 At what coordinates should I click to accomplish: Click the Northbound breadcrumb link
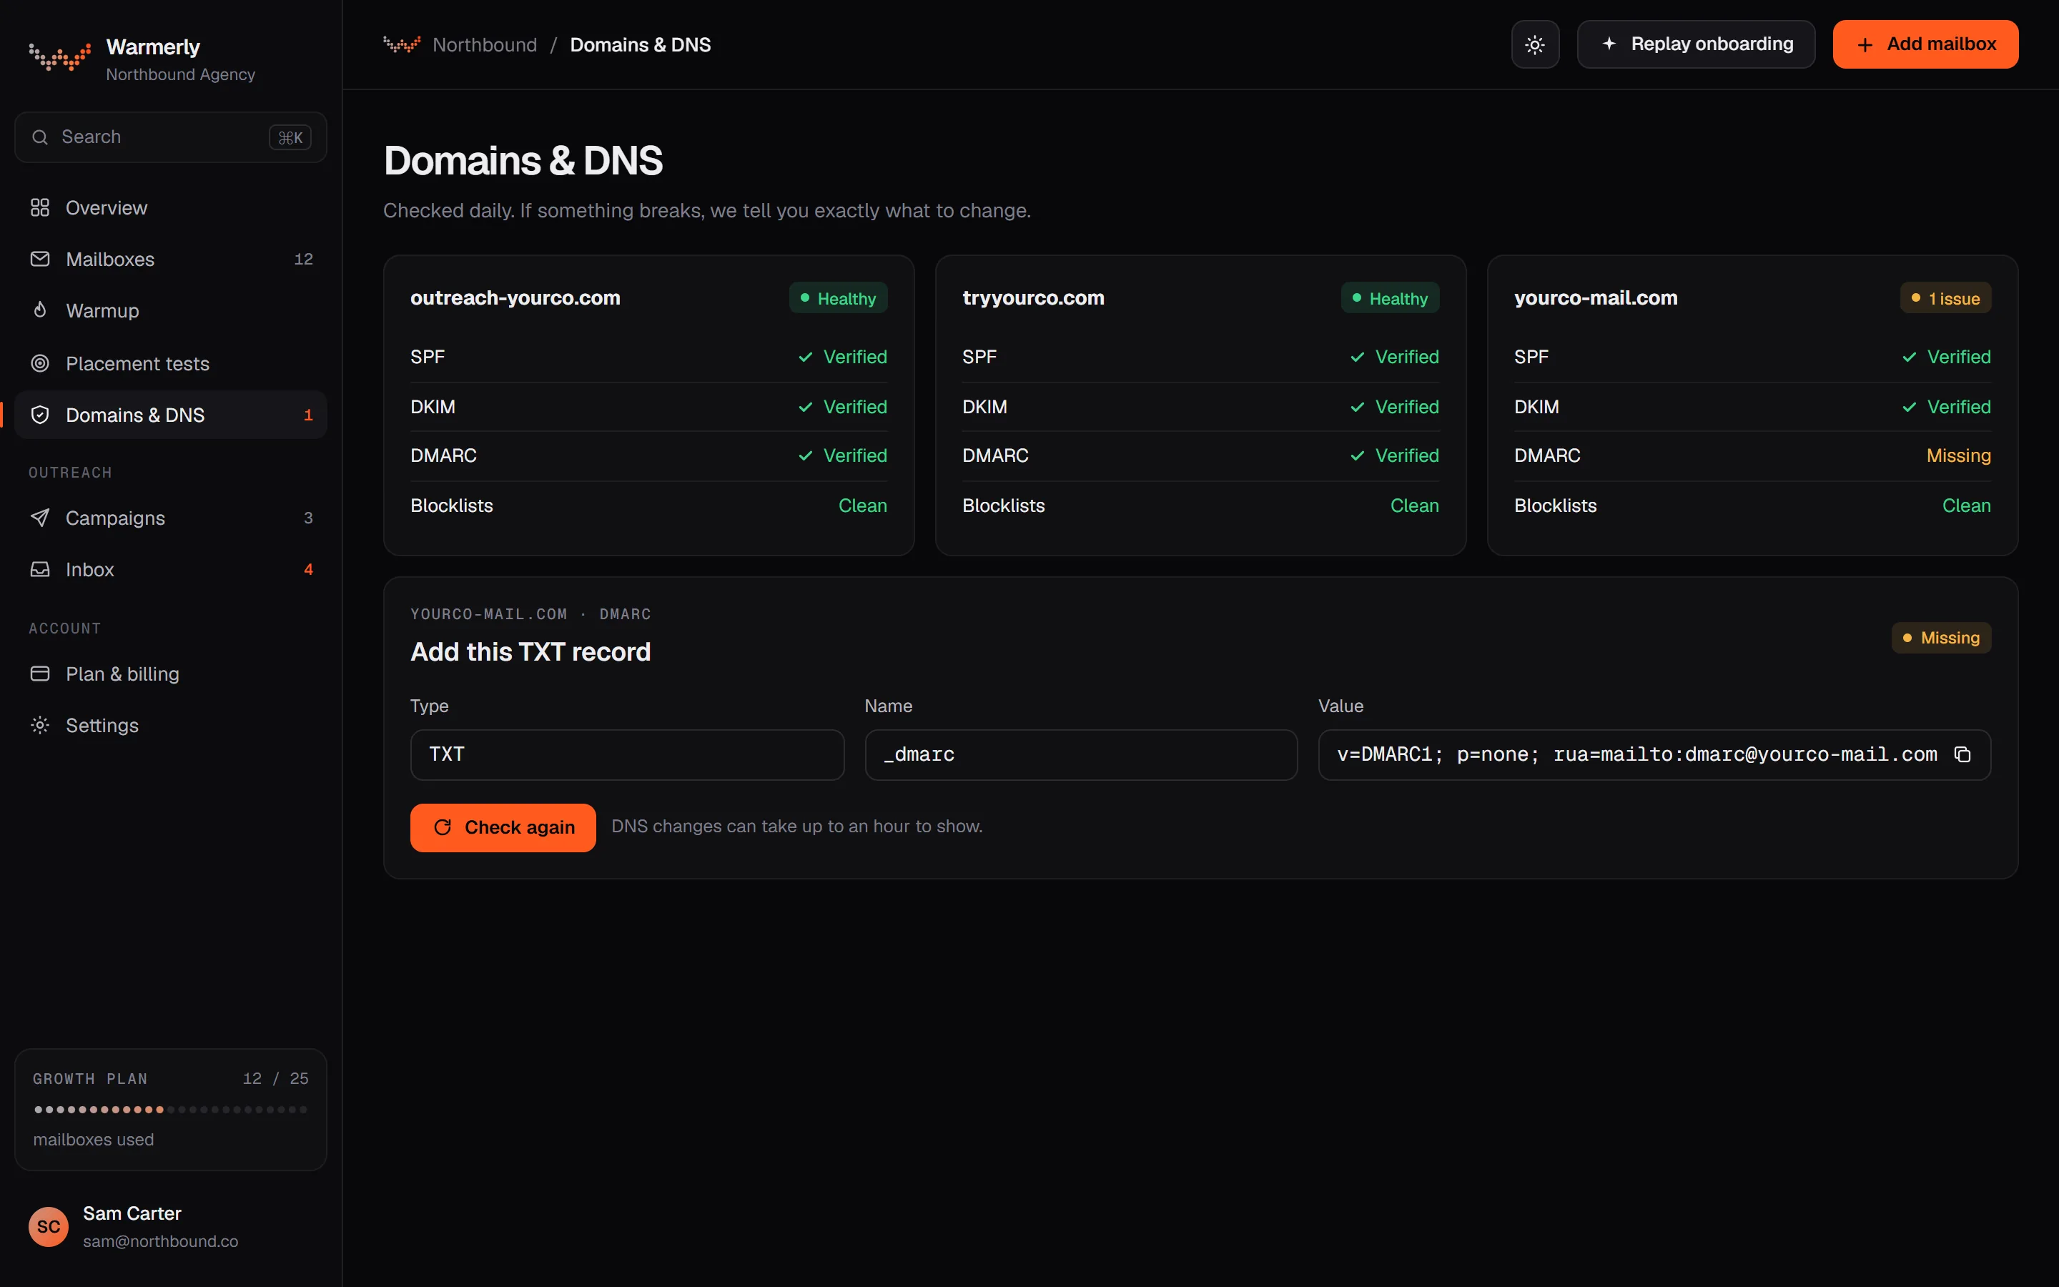click(484, 44)
